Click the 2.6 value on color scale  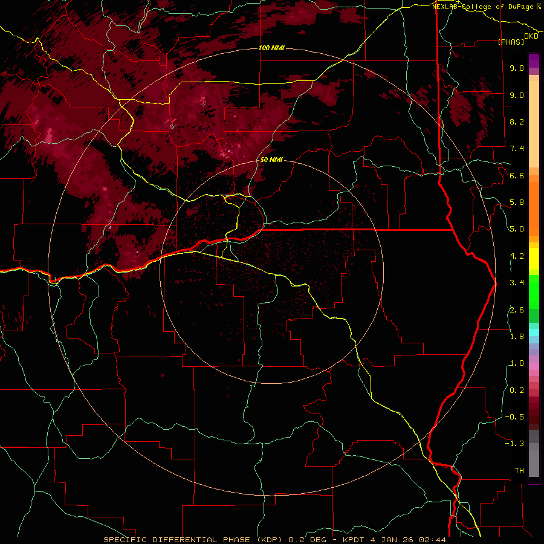click(517, 310)
